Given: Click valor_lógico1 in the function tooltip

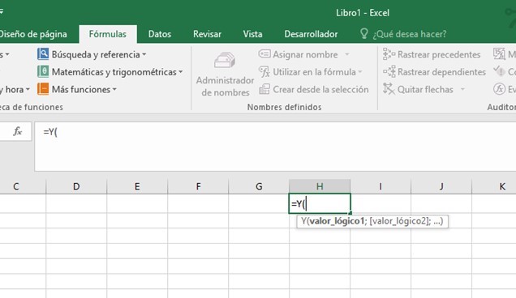Looking at the screenshot, I should coord(337,221).
